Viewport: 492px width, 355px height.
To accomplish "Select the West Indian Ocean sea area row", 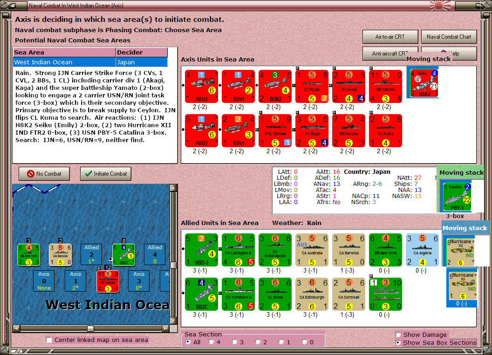I will 90,62.
